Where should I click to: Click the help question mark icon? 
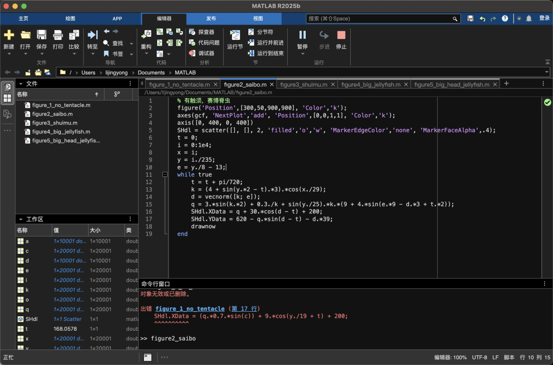tap(505, 18)
